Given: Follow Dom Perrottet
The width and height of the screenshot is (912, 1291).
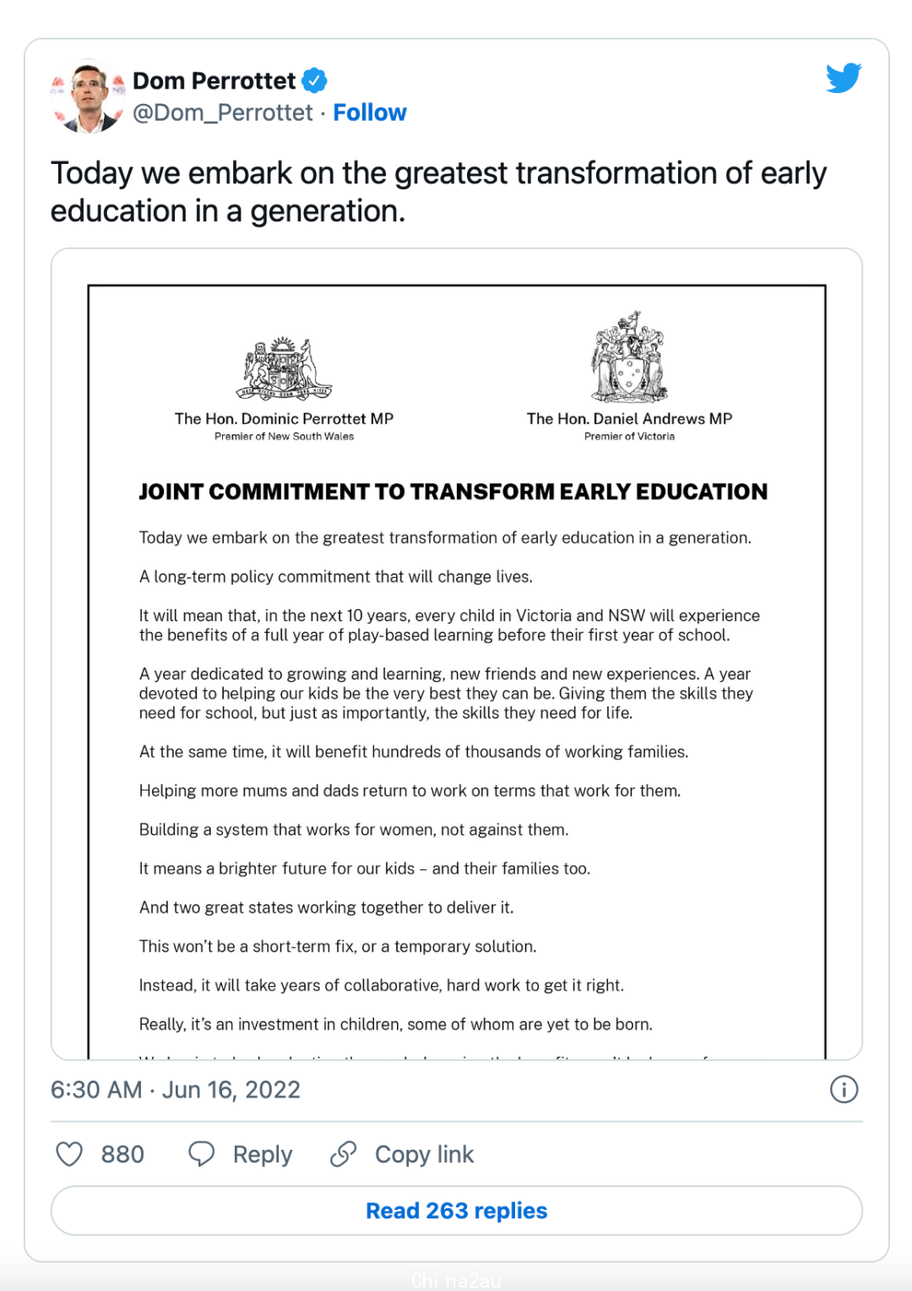Looking at the screenshot, I should [369, 112].
